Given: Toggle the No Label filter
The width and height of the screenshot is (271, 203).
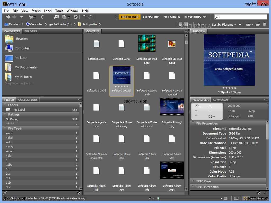Looking at the screenshot, I should pyautogui.click(x=41, y=110).
